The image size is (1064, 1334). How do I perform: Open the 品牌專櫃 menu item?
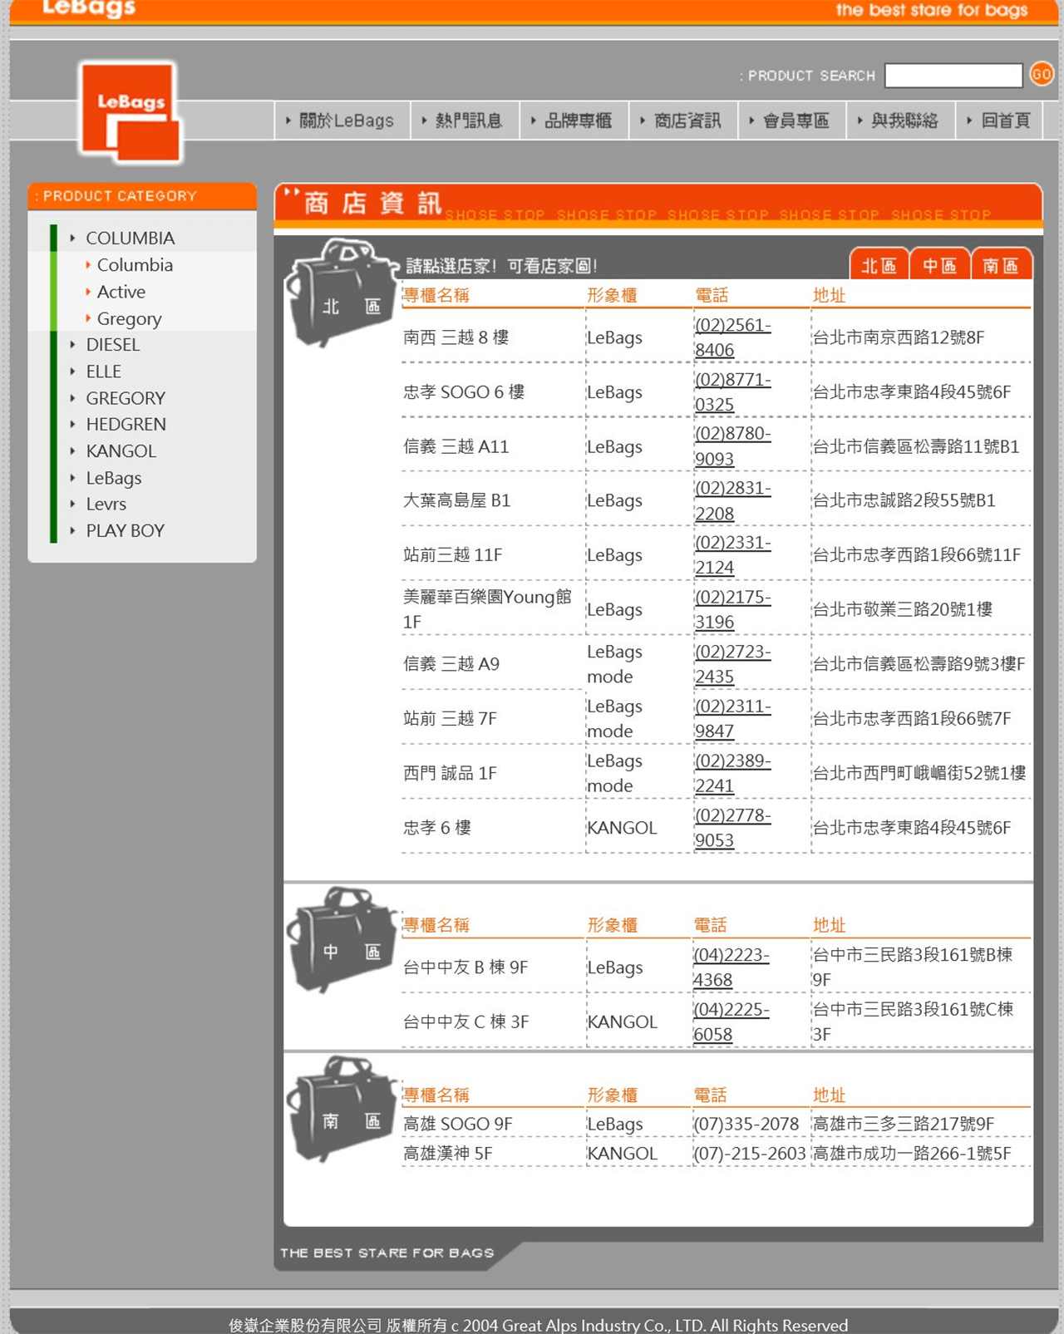pos(575,121)
